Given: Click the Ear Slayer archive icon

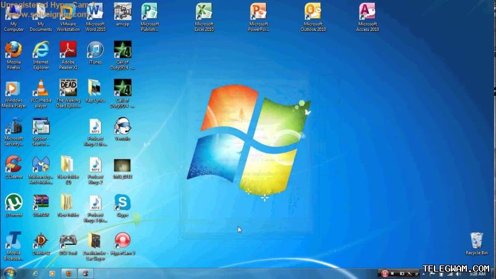Looking at the screenshot, I should tap(95, 246).
